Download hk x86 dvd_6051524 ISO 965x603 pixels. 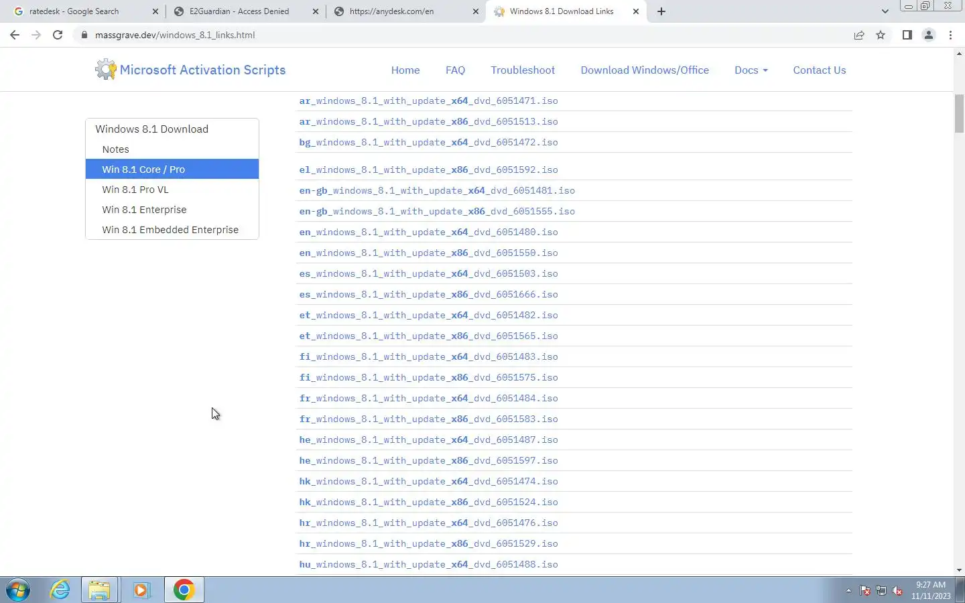[428, 502]
